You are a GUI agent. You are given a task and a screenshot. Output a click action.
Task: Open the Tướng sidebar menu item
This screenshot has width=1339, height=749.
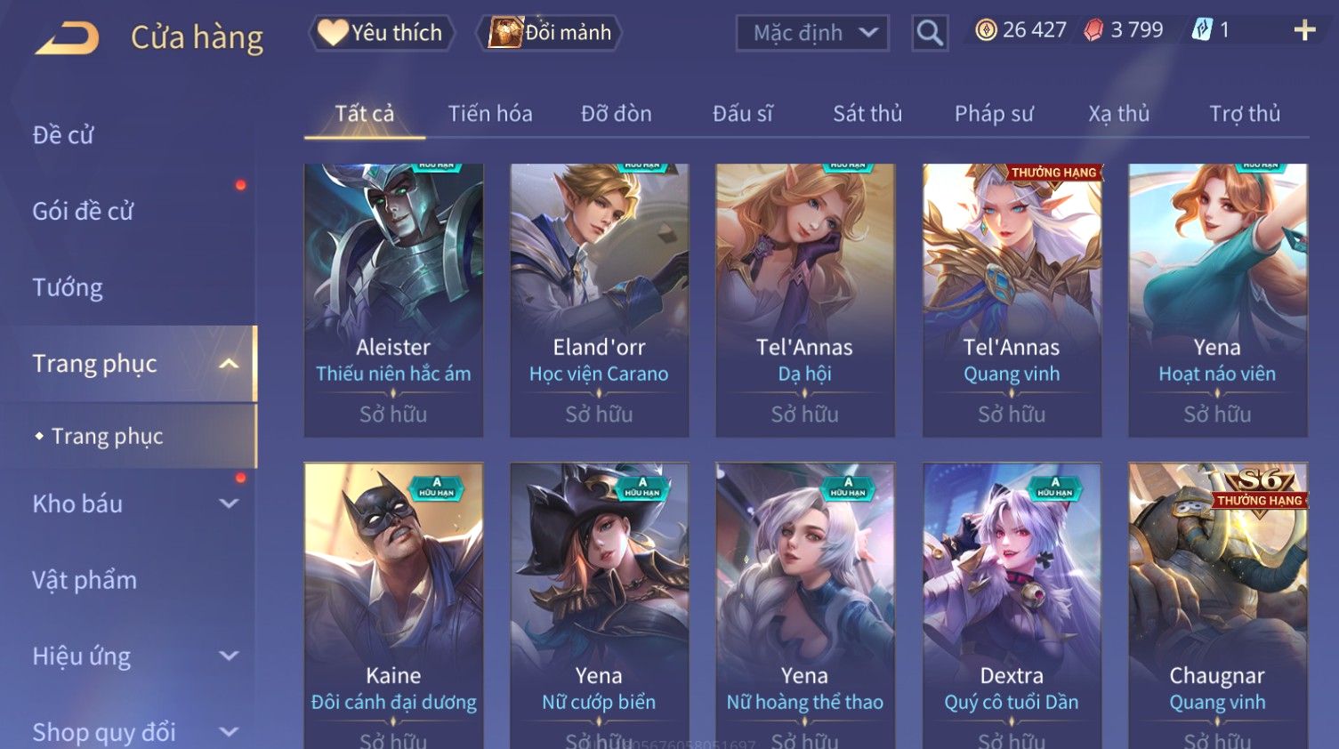(x=68, y=287)
